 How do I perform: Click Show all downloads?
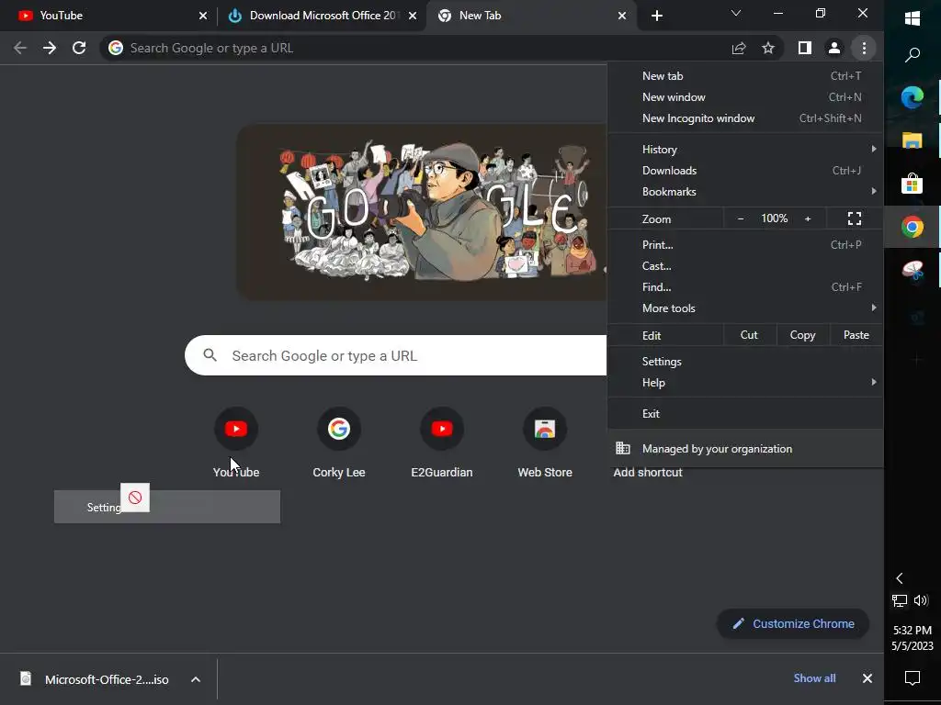[x=814, y=678]
